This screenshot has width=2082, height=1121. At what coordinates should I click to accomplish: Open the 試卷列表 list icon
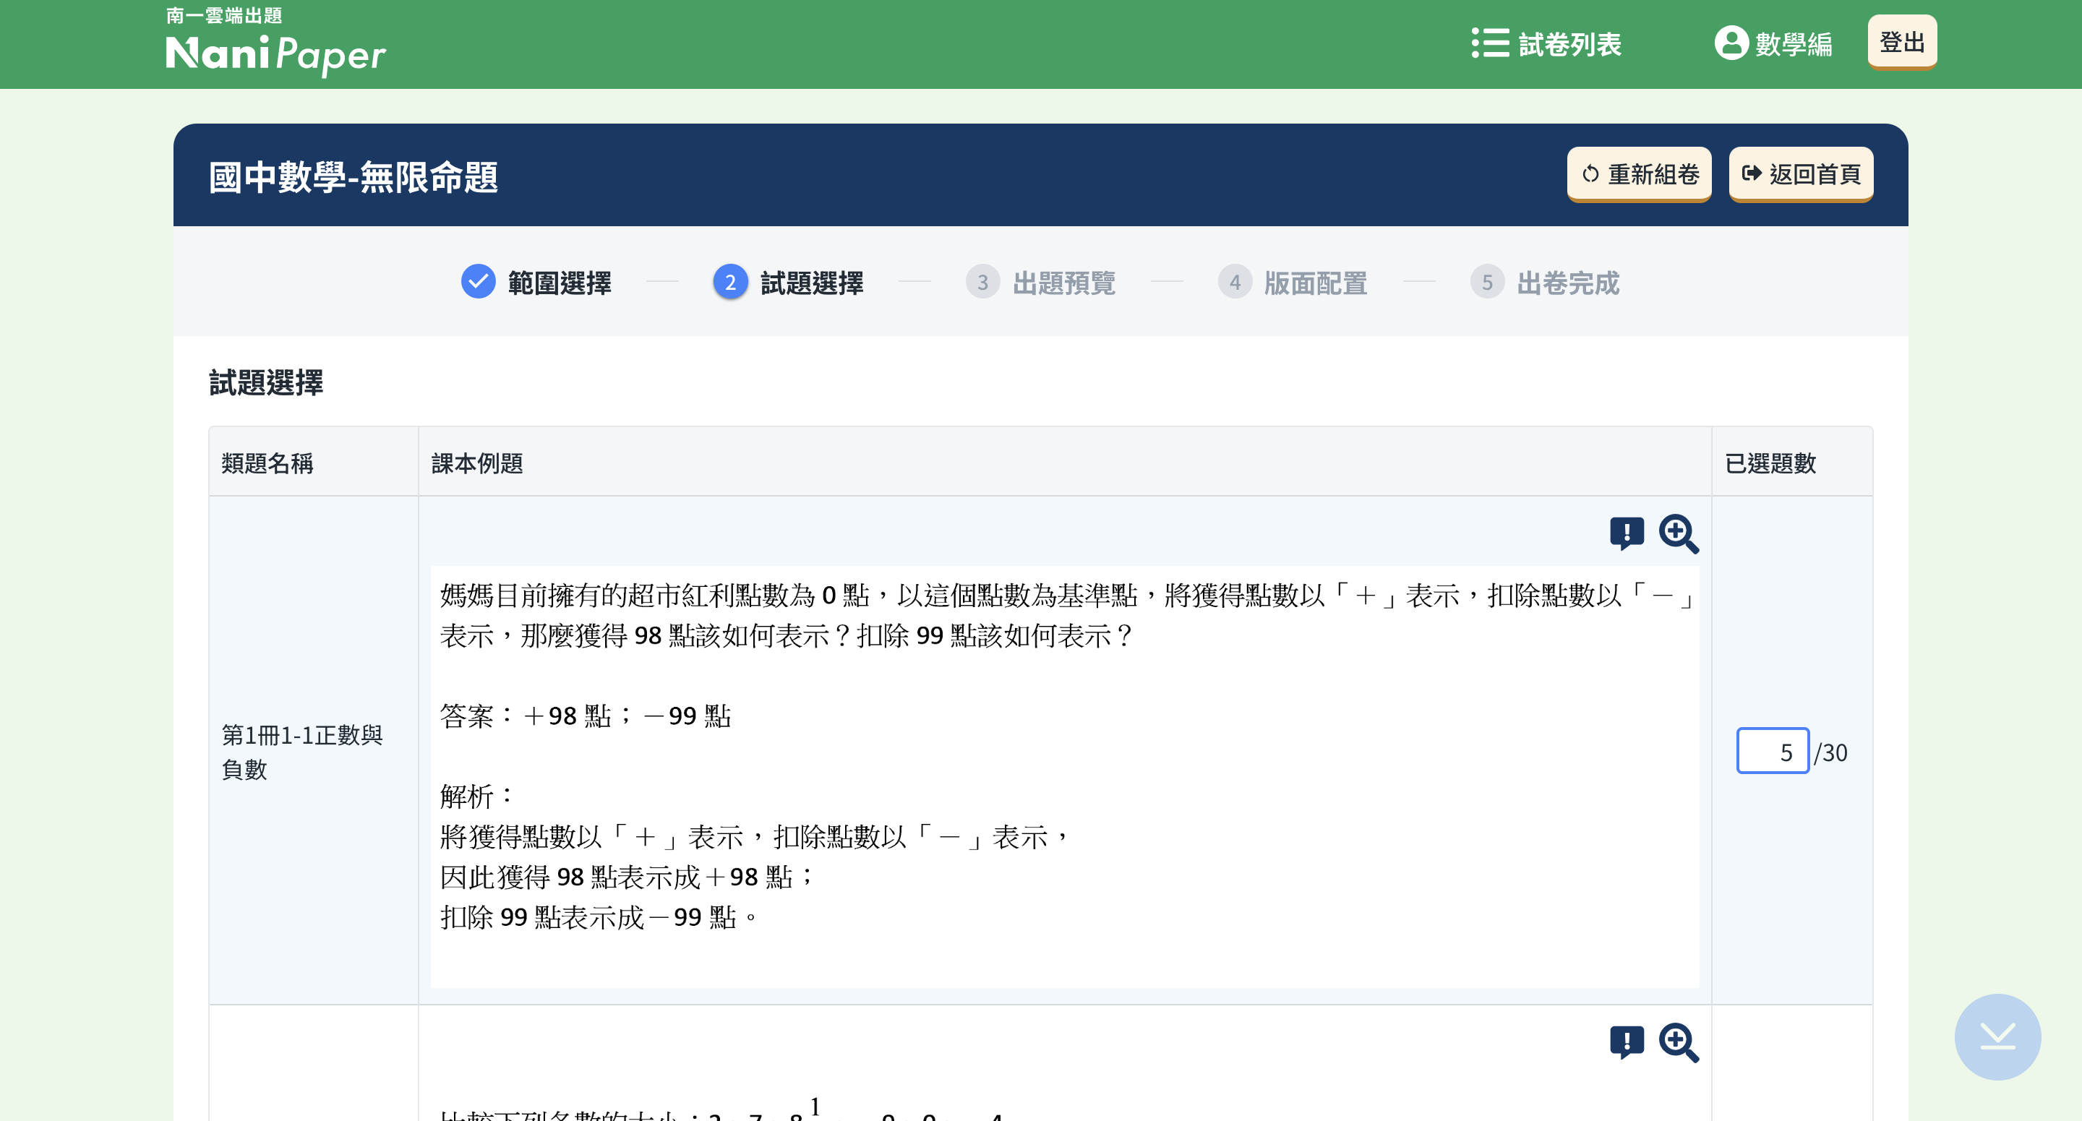(x=1489, y=43)
